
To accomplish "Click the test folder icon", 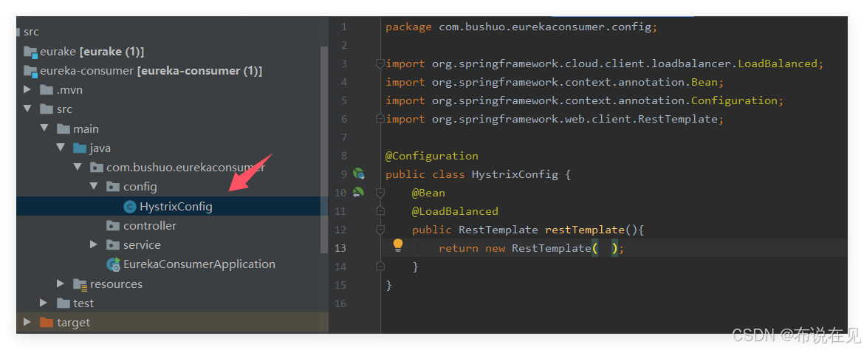I will [64, 303].
